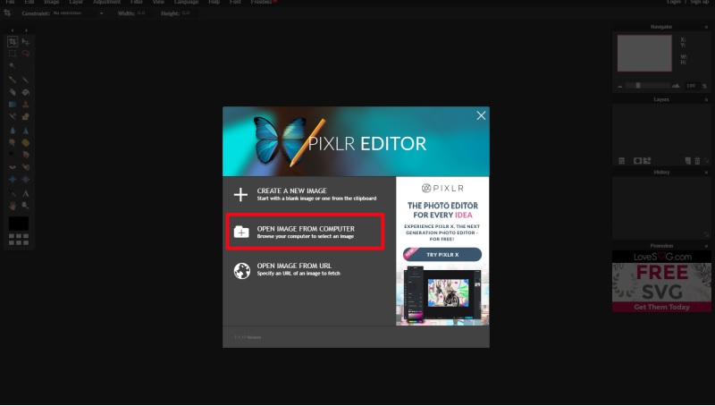This screenshot has width=715, height=406.
Task: Select the yellow Sponge tool
Action: 26,143
